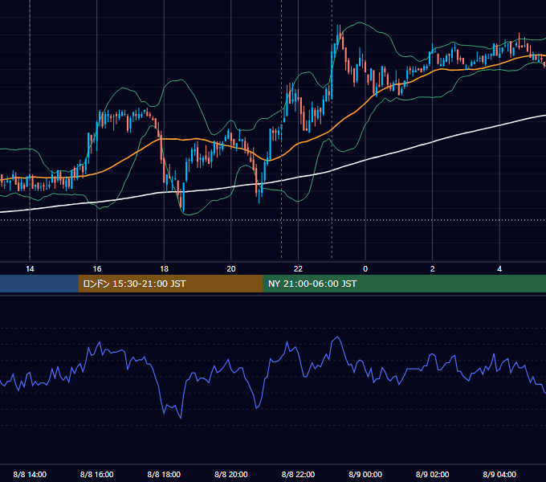Click the 8/8 22:00 date label
546x482 pixels.
tap(298, 475)
